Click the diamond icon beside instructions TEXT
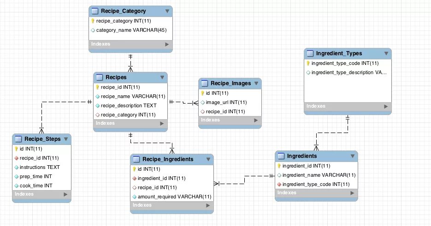 coord(16,167)
